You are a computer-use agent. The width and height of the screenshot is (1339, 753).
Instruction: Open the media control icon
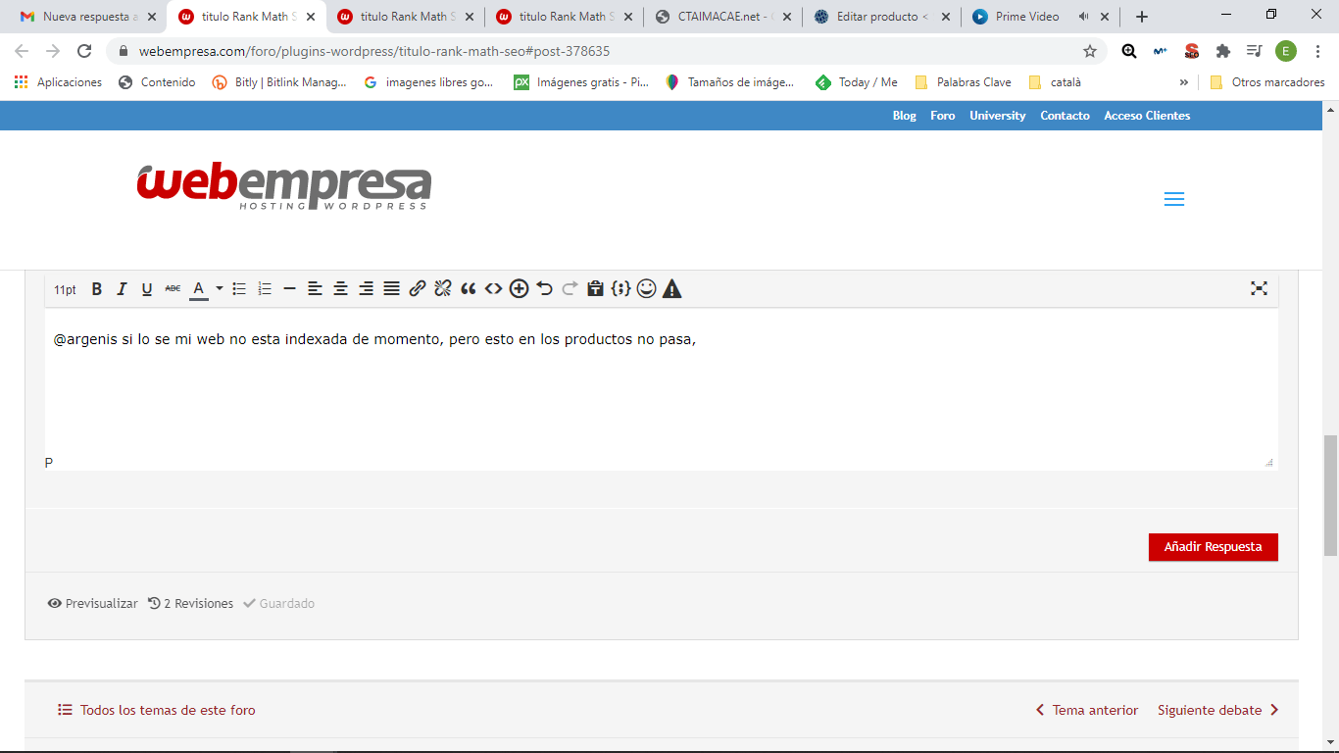pyautogui.click(x=1254, y=51)
